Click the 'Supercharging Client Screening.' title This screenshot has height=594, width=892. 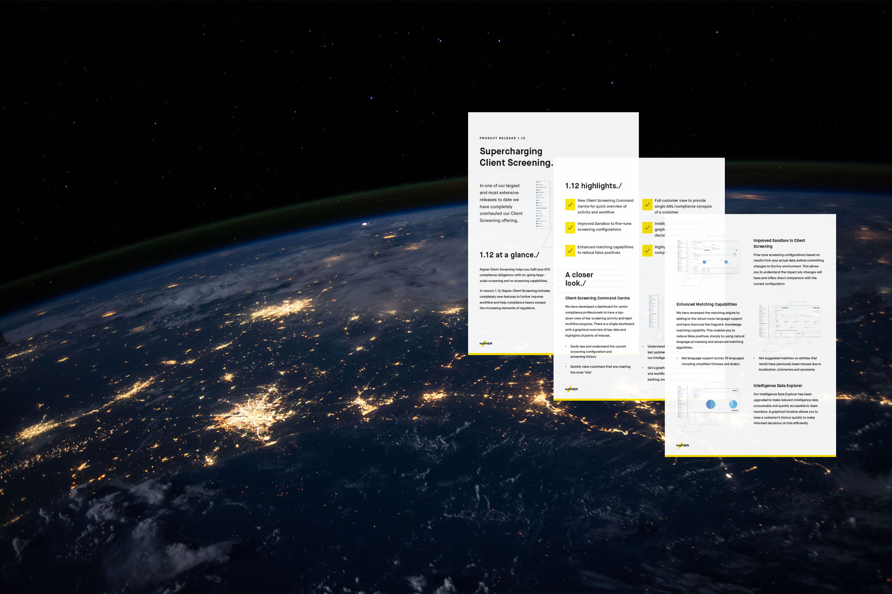pyautogui.click(x=510, y=157)
